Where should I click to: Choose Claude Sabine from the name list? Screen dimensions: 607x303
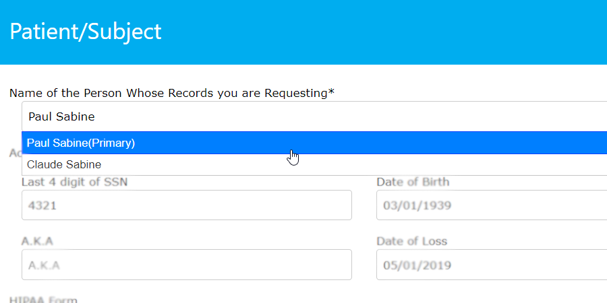[64, 164]
